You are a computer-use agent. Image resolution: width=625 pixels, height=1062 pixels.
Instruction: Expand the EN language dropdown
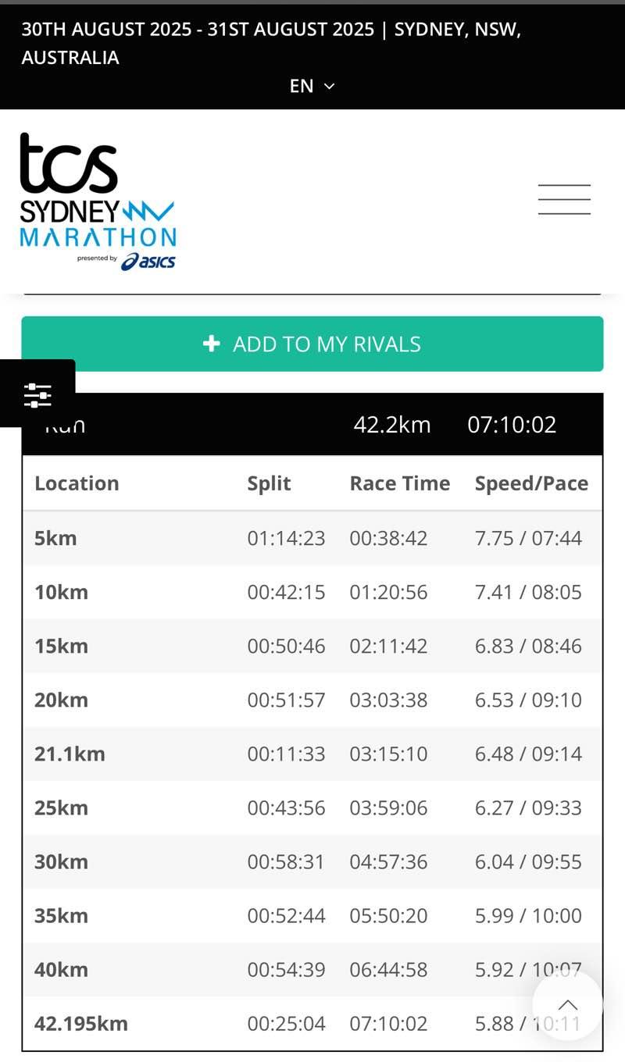[311, 86]
